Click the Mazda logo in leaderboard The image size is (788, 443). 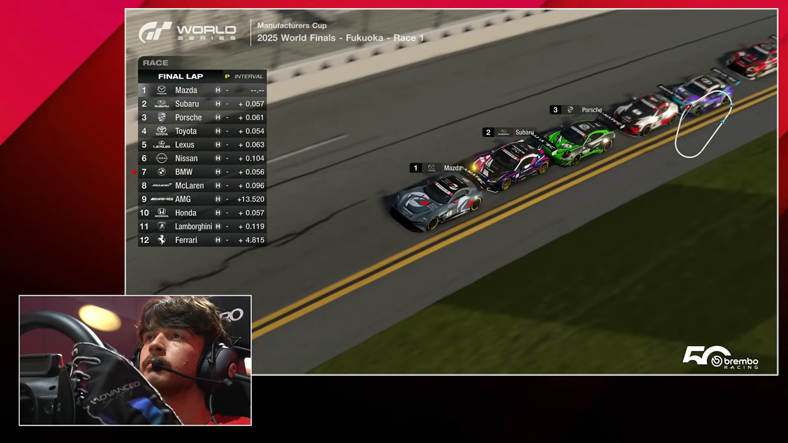pos(162,90)
